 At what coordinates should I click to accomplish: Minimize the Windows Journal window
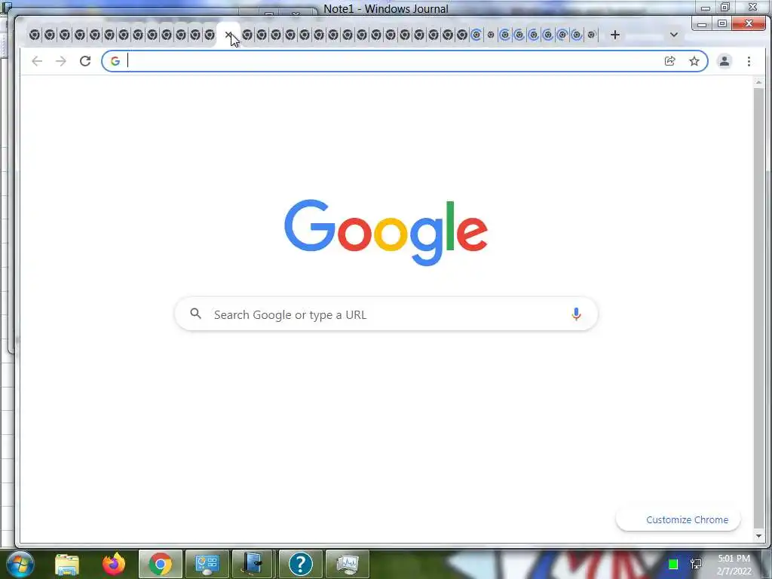click(706, 8)
